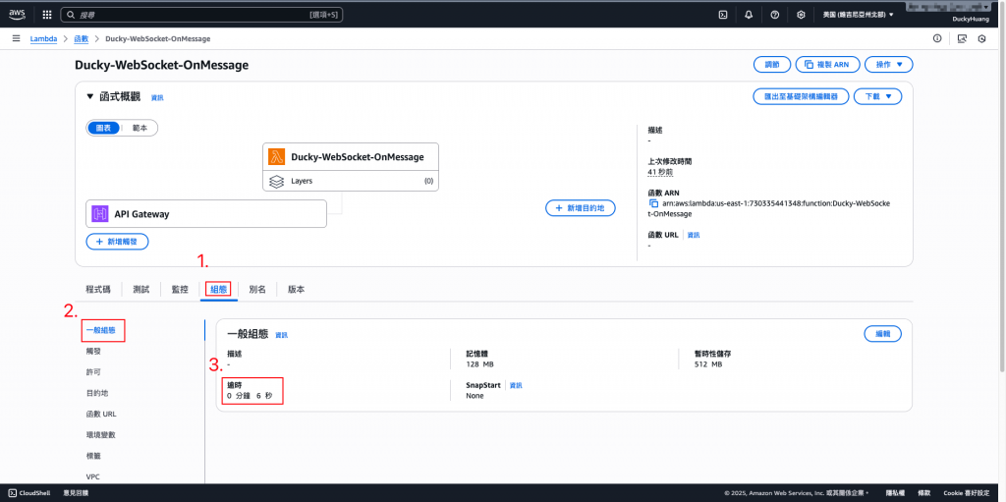The width and height of the screenshot is (1006, 502).
Task: Switch to the 程式碼 tab
Action: pos(97,290)
